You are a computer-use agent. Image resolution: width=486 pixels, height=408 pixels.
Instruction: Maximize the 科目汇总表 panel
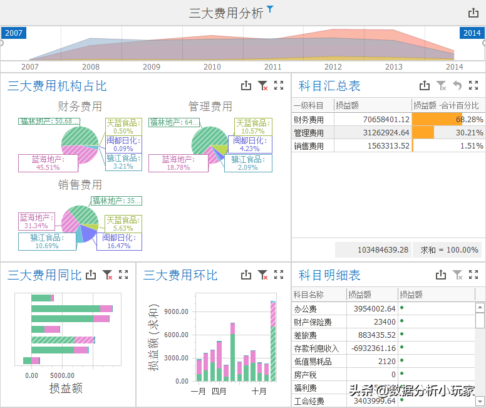(473, 86)
